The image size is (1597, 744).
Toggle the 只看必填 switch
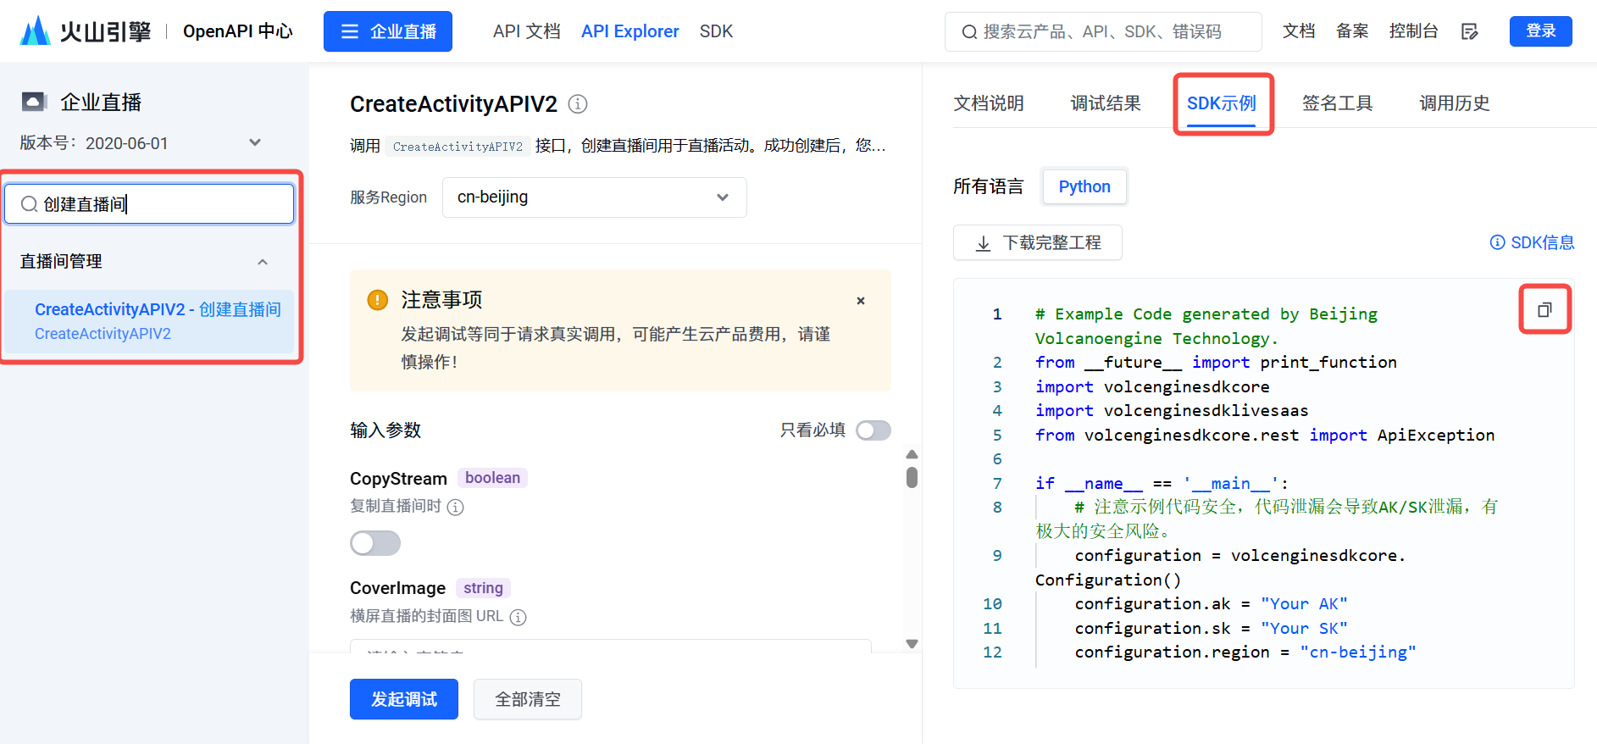pos(873,430)
